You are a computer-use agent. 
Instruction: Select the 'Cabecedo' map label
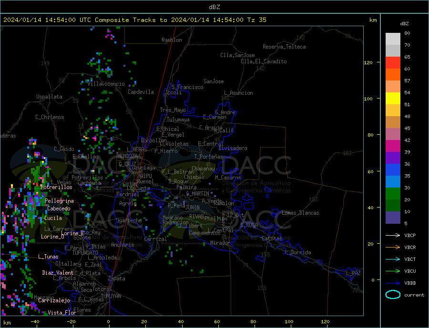59,209
